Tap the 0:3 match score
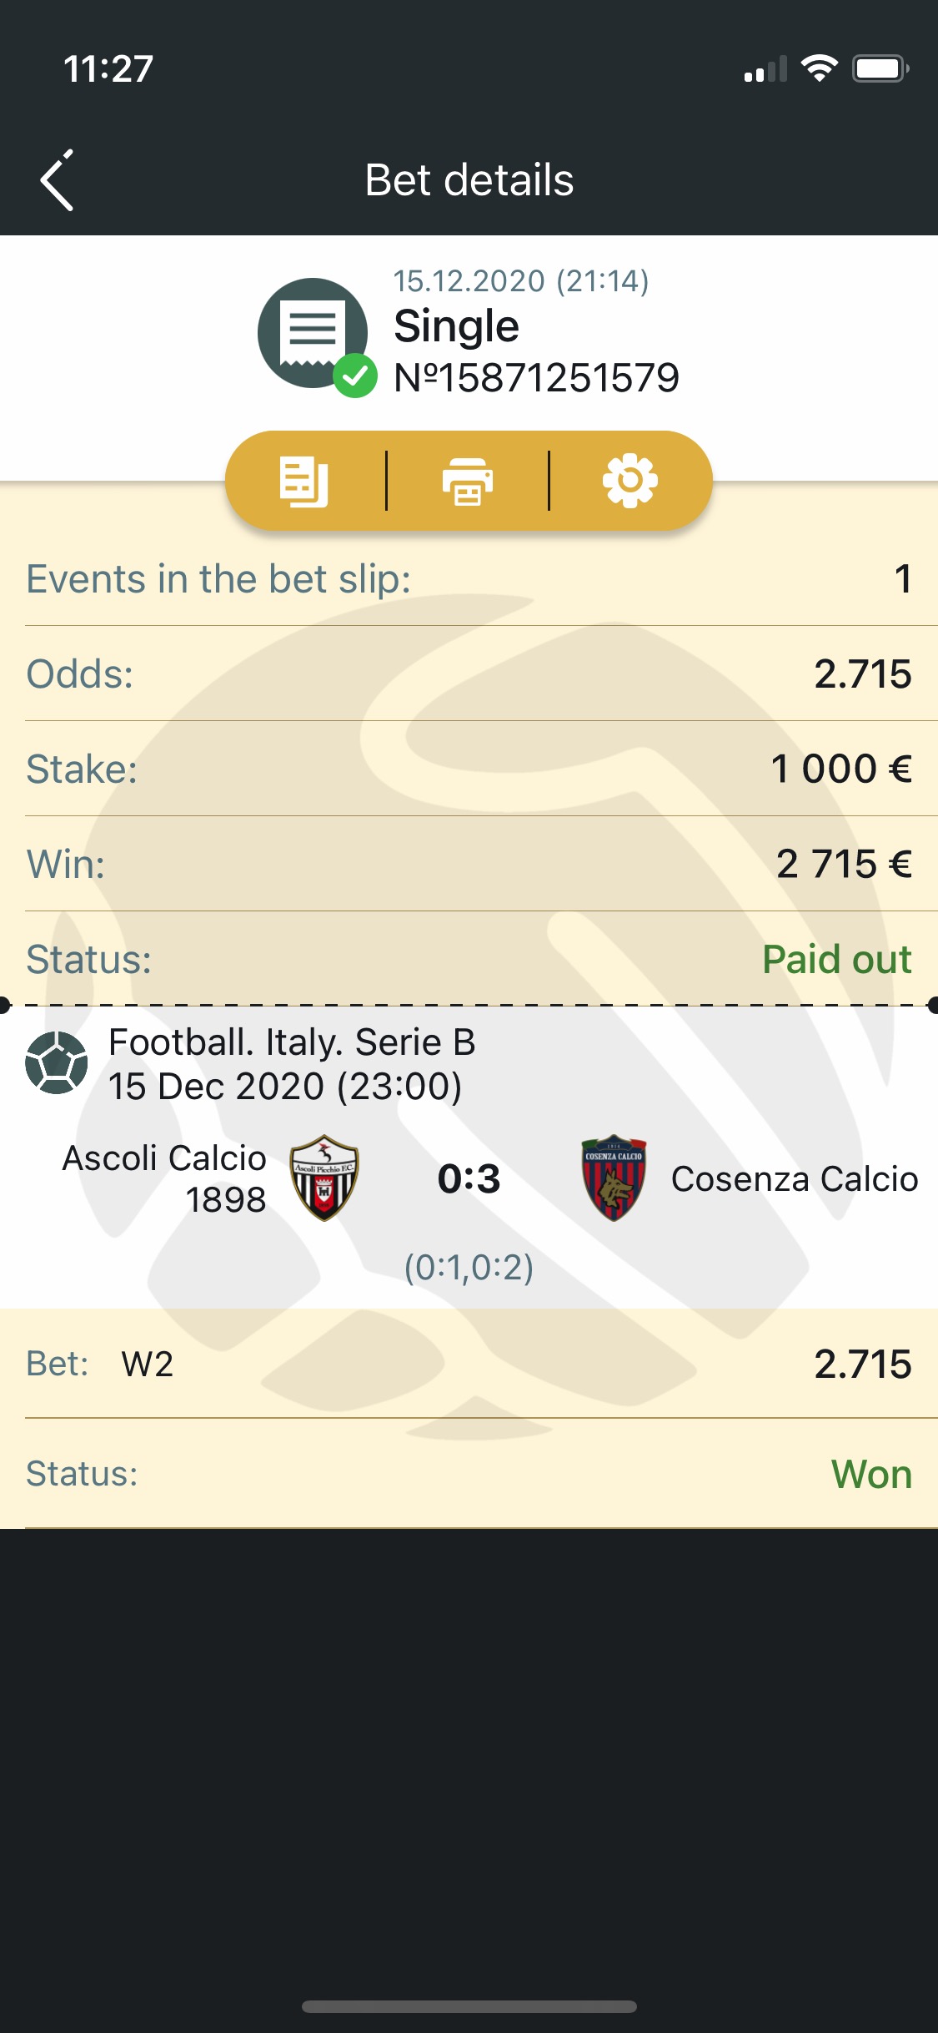Screen dimensions: 938x2033 point(469,1178)
